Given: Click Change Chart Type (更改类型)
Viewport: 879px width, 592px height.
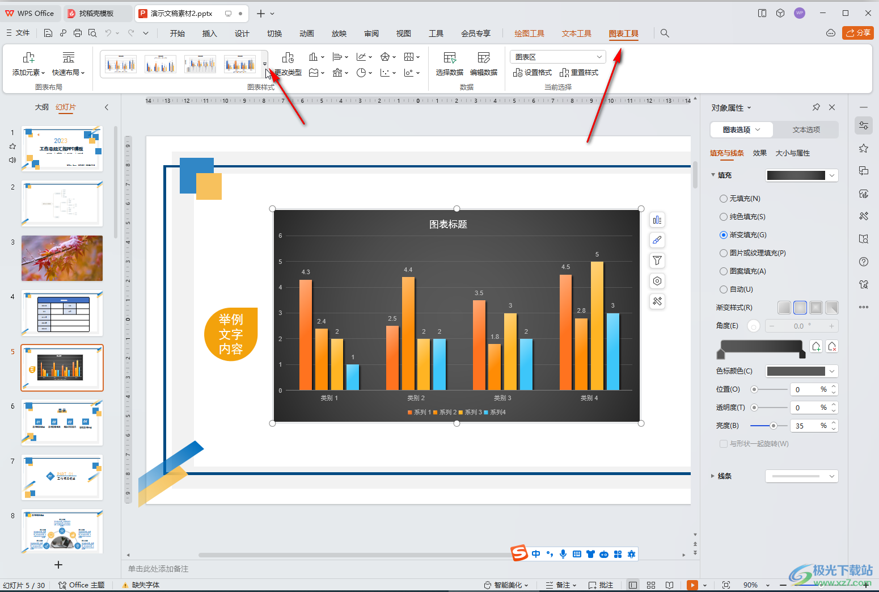Looking at the screenshot, I should (x=288, y=64).
